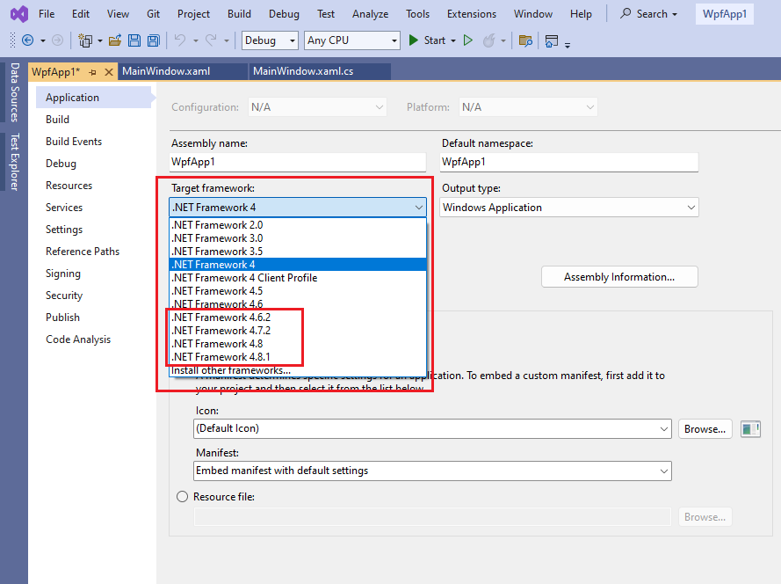This screenshot has height=584, width=781.
Task: Expand the Navigate Backward history dropdown arrow
Action: 43,40
